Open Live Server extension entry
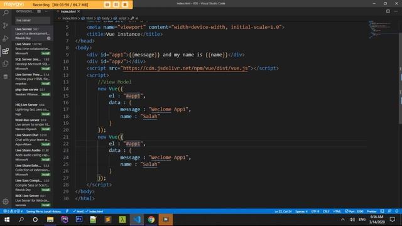The height and width of the screenshot is (226, 402). 33,33
